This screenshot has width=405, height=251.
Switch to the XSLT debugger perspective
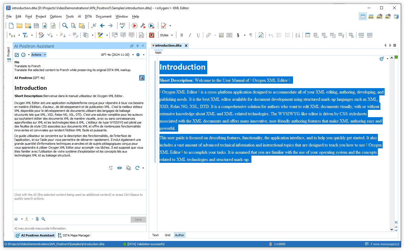coord(379,17)
